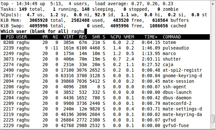
Task: Click the %CPU column header
Action: coord(116,37)
